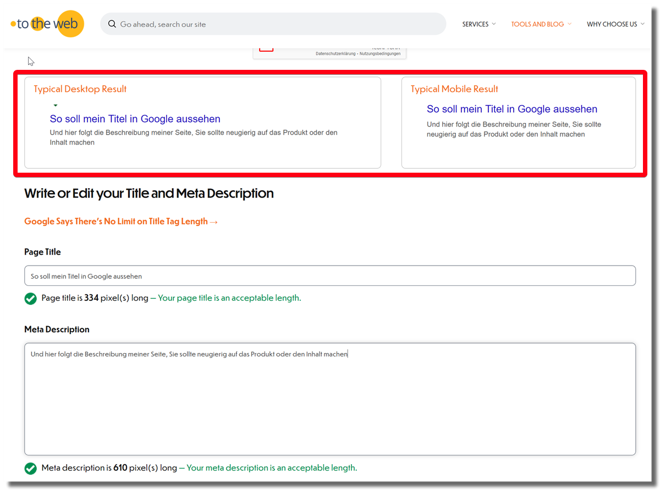Focus the 'search our site' field
Image resolution: width=660 pixels, height=490 pixels.
(275, 24)
